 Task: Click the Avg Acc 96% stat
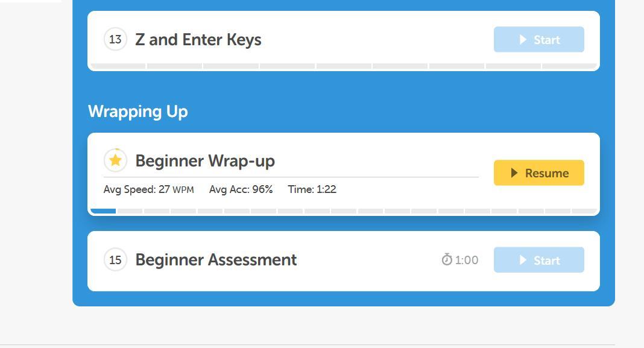[x=241, y=189]
